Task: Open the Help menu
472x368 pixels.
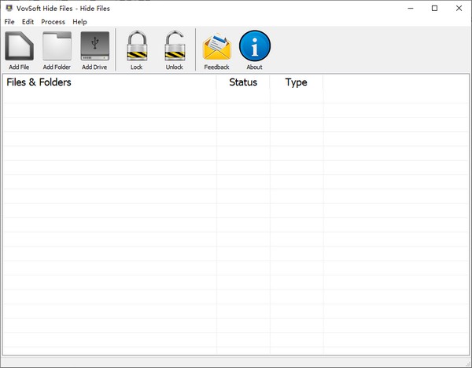Action: (x=79, y=22)
